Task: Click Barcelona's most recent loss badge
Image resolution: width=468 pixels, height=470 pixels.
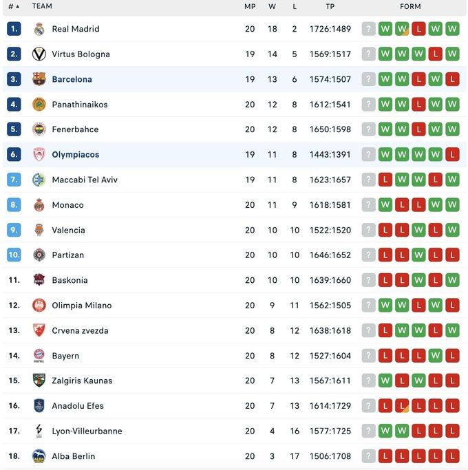Action: [452, 79]
